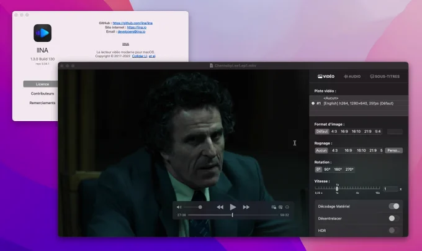Switch to the AUDIO tab

(352, 76)
